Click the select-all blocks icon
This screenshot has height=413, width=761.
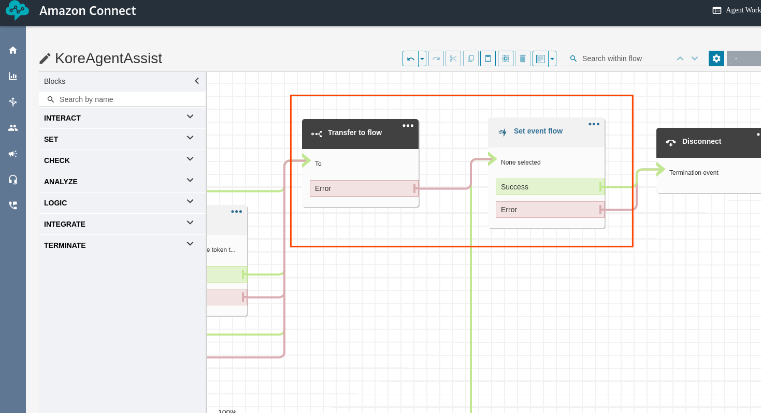pyautogui.click(x=505, y=58)
